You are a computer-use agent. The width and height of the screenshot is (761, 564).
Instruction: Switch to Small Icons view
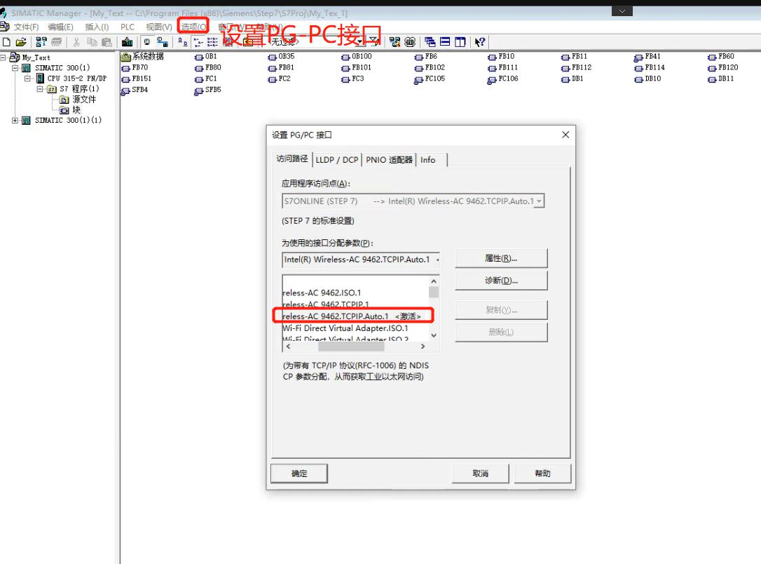(198, 42)
